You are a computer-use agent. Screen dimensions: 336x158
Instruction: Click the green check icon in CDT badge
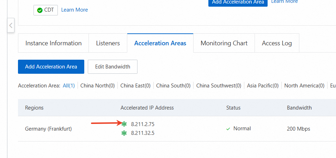pyautogui.click(x=39, y=10)
